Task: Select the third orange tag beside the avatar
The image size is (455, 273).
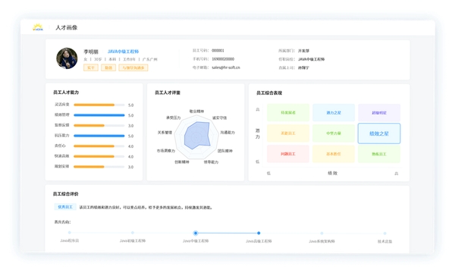Action: coord(133,67)
